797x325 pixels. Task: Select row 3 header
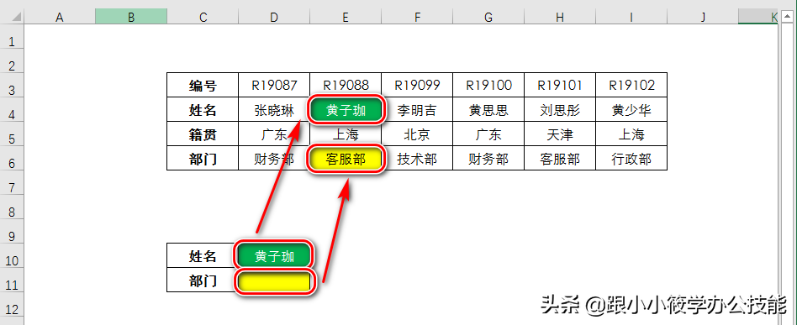pos(12,85)
